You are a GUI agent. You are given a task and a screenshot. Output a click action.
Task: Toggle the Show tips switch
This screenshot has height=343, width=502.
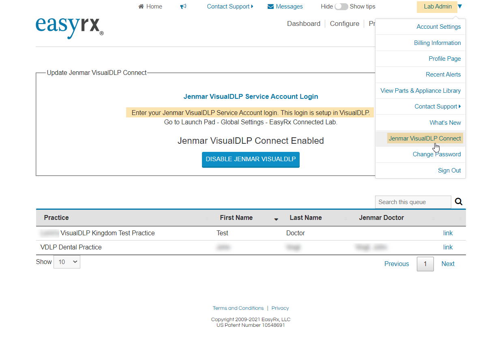point(341,6)
